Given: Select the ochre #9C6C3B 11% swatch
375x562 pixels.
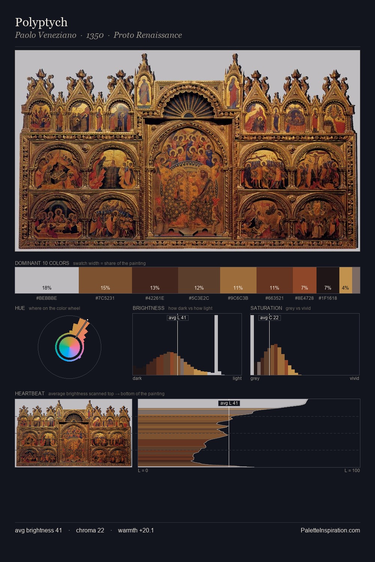Looking at the screenshot, I should tap(238, 280).
